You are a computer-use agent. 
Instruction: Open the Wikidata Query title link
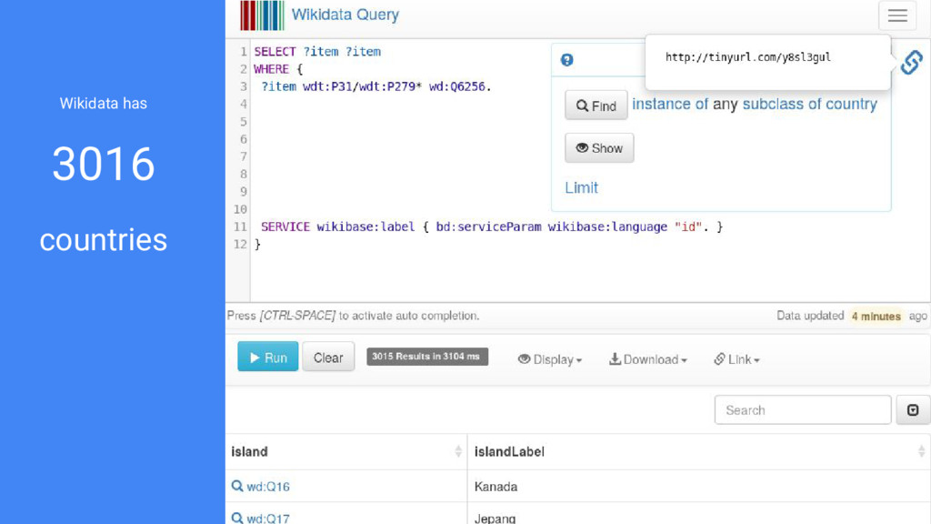(345, 15)
